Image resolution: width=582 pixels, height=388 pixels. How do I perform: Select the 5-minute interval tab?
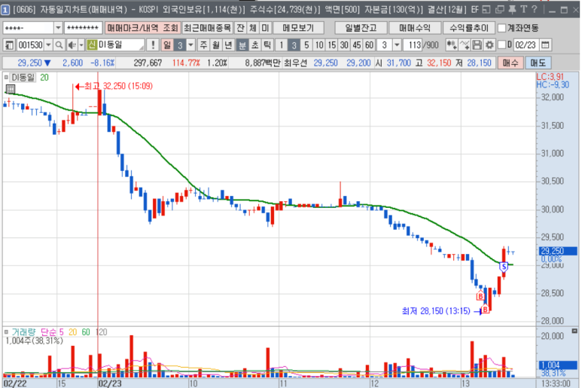click(306, 45)
